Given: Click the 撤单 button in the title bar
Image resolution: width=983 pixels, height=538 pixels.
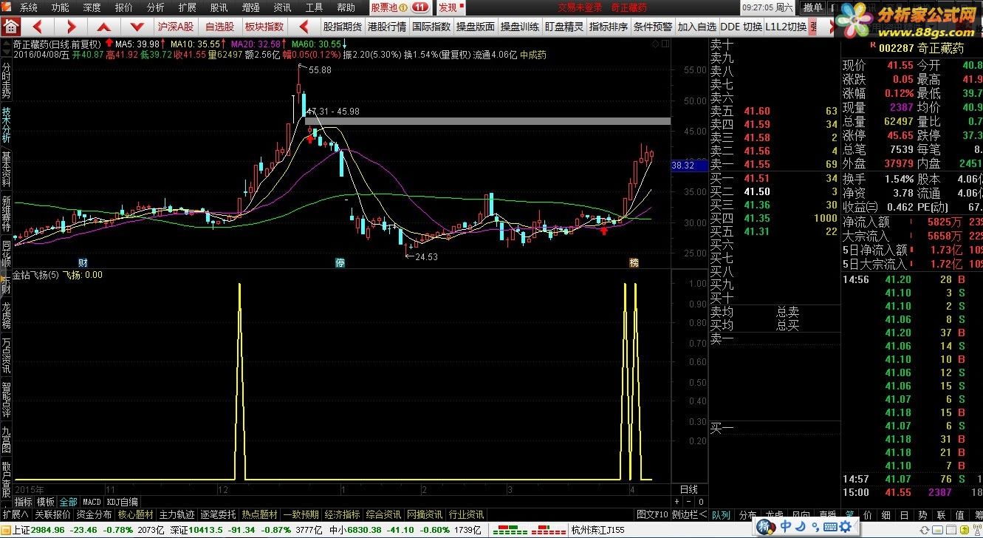Looking at the screenshot, I should [x=813, y=7].
